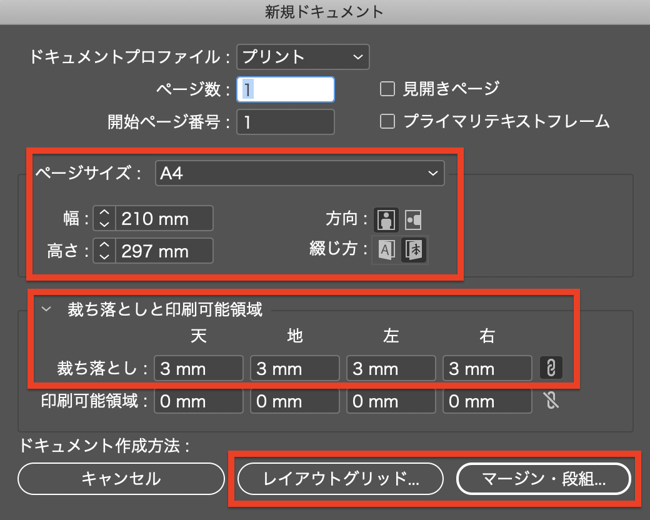This screenshot has height=520, width=650.
Task: Increase height stepper up arrow
Action: coord(104,244)
